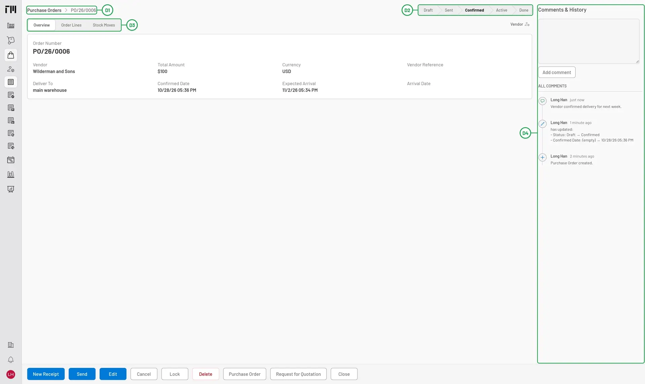Click the app logo in the sidebar
Viewport: 645px width, 384px height.
click(11, 9)
